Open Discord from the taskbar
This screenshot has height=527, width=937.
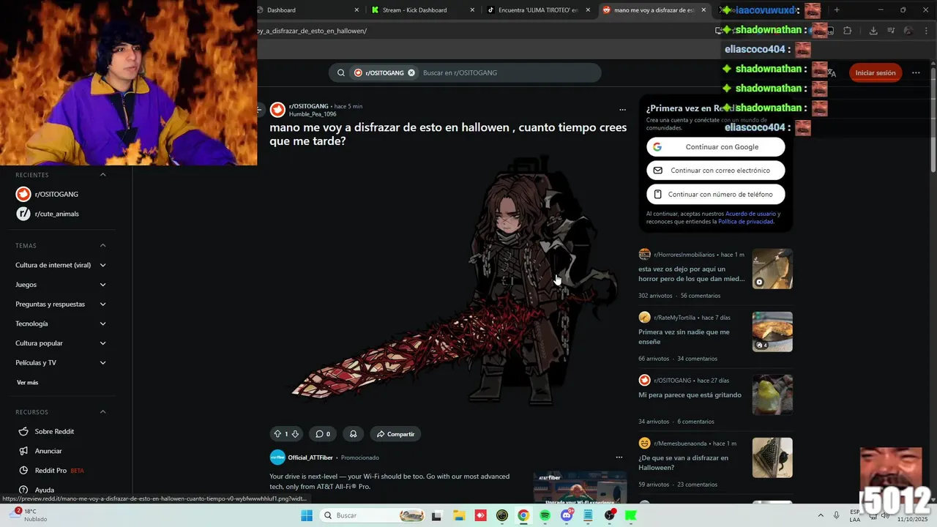567,515
